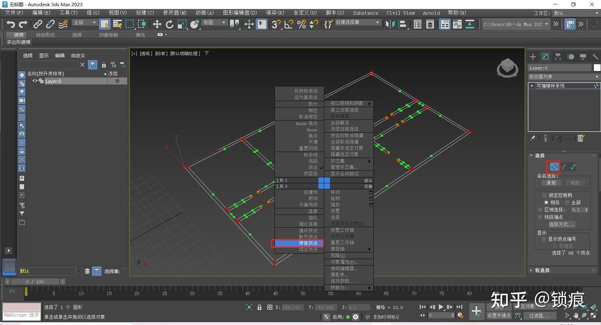This screenshot has width=601, height=325.
Task: Open the Curve Editor from the toolbar
Action: (x=457, y=24)
